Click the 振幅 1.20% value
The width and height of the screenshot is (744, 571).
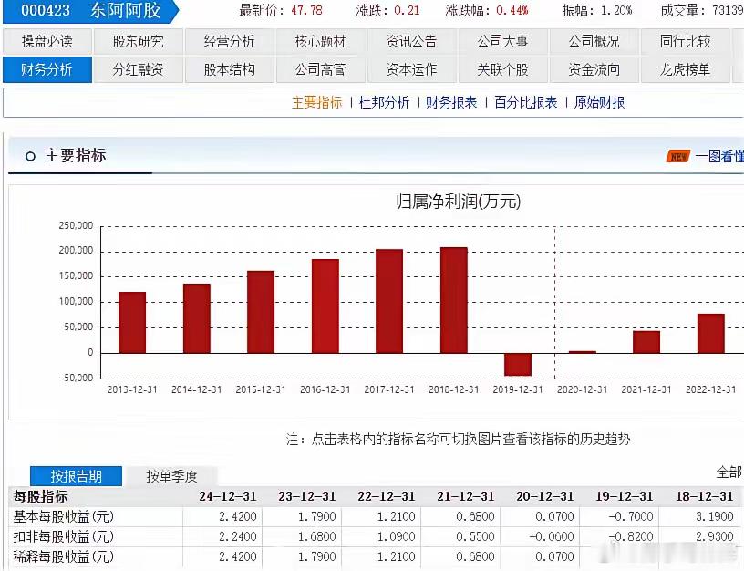615,10
